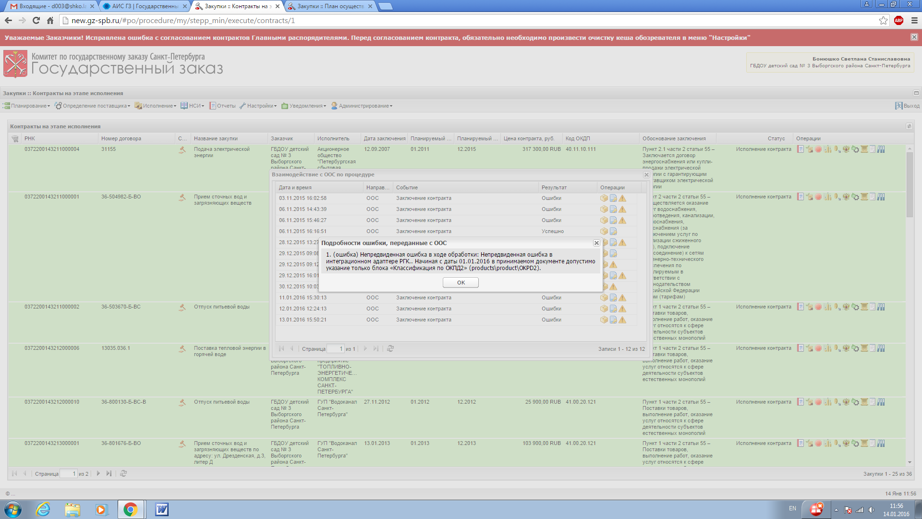This screenshot has height=519, width=922.
Task: Refresh the OOS interaction list
Action: [x=390, y=349]
